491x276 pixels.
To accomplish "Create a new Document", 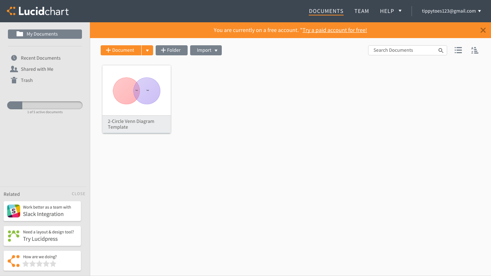I will click(121, 50).
